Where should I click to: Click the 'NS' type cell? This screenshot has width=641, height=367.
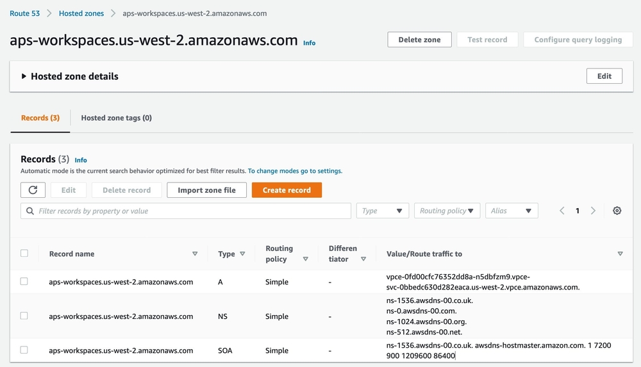pos(223,316)
